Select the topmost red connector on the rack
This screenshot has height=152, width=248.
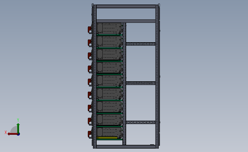click(x=90, y=29)
